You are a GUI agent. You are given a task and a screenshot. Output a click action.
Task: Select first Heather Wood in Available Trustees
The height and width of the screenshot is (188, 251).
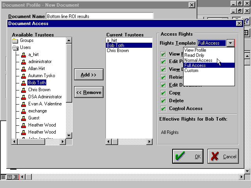tap(42, 125)
